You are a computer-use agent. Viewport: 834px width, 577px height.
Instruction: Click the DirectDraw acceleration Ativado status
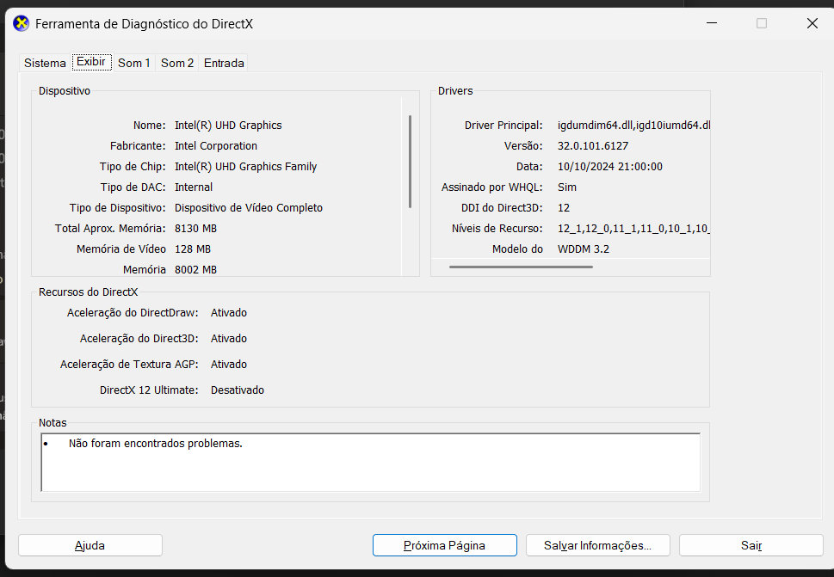[x=229, y=312]
